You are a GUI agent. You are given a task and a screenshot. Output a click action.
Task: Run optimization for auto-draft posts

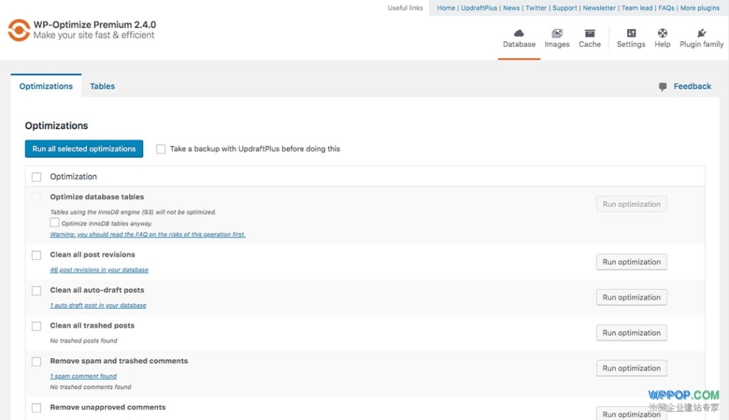click(631, 298)
